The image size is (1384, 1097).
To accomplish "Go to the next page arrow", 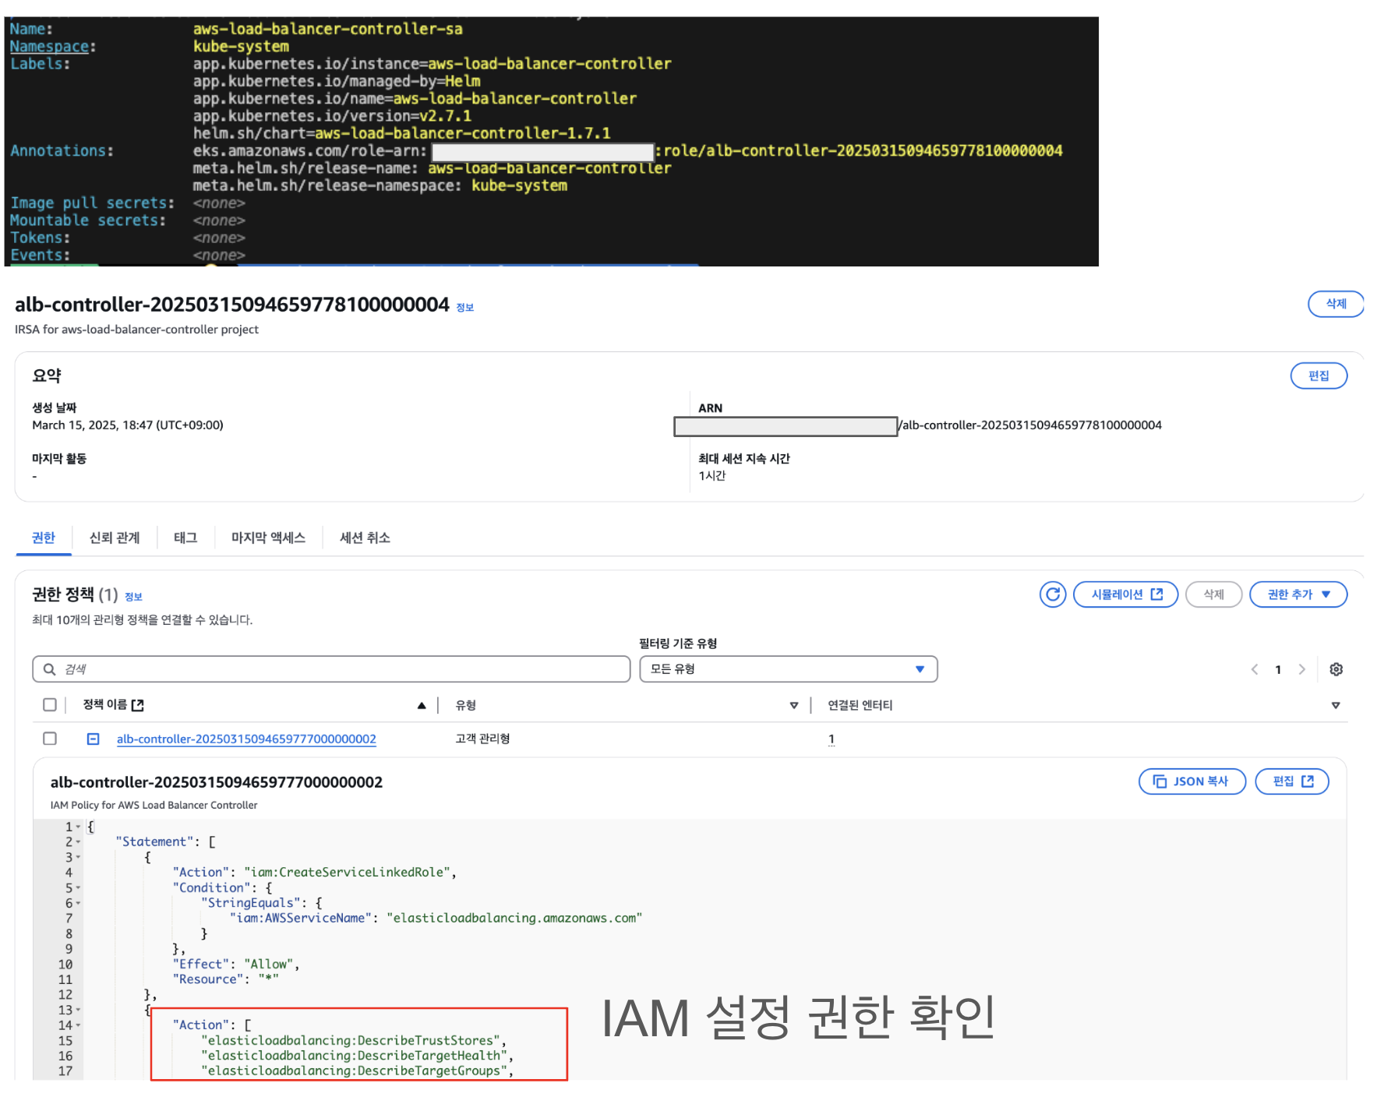I will [1301, 669].
